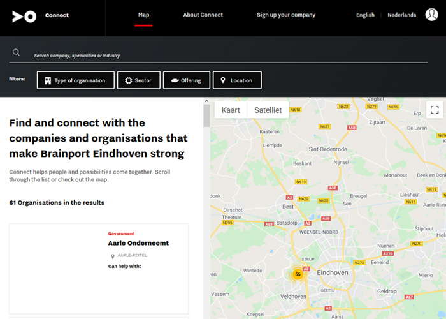Click the Oirschot label on map
446x319 pixels.
coord(233,210)
